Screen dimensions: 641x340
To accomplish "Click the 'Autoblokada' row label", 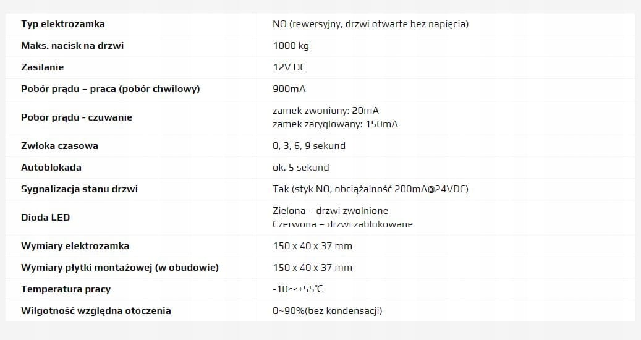I will pos(51,168).
